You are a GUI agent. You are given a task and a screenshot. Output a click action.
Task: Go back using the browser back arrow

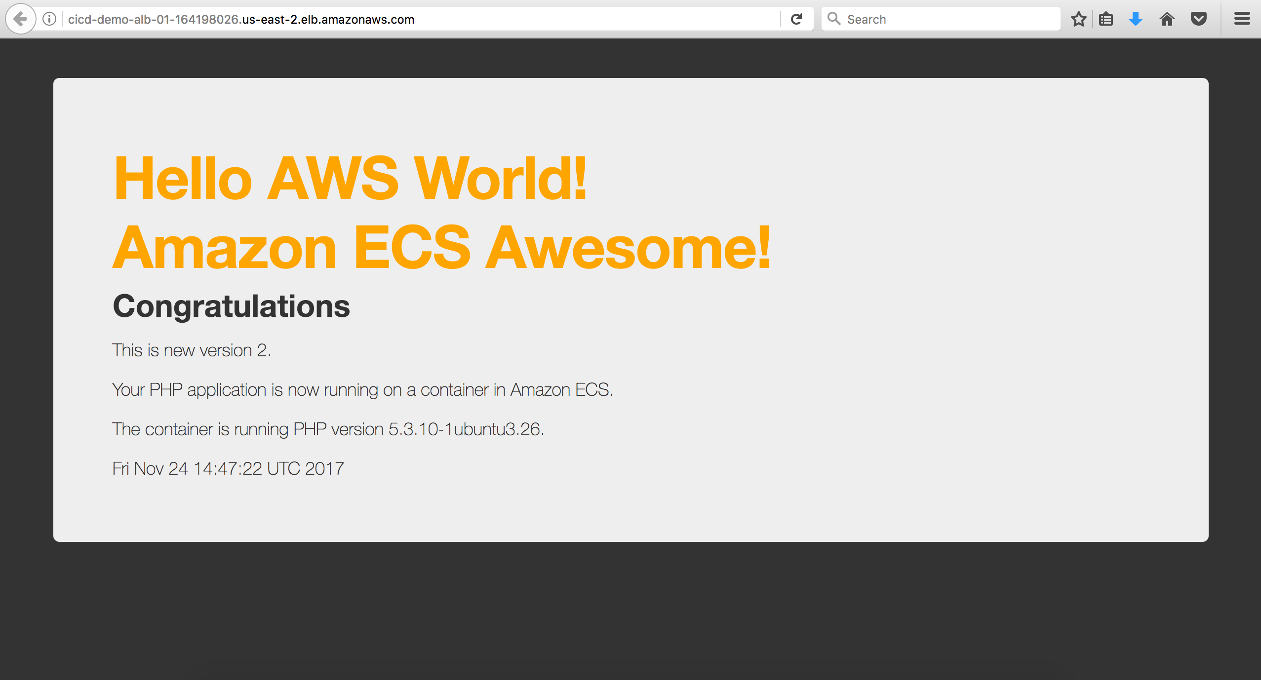pos(20,19)
